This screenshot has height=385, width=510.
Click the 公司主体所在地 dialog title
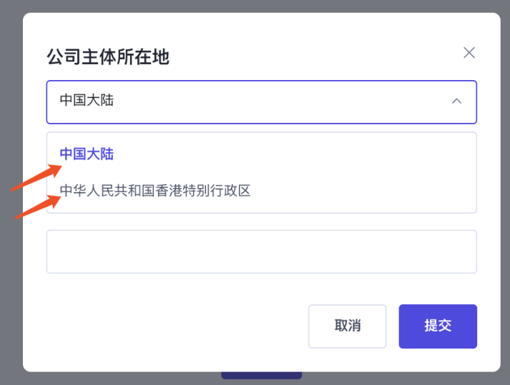pos(108,56)
